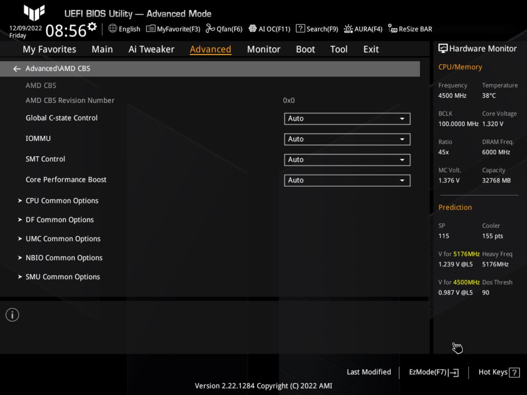
Task: Click the Hardware Monitor screen icon
Action: (443, 49)
